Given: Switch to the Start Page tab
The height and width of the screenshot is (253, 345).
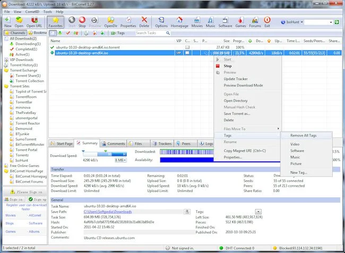Looking at the screenshot, I should (x=62, y=144).
